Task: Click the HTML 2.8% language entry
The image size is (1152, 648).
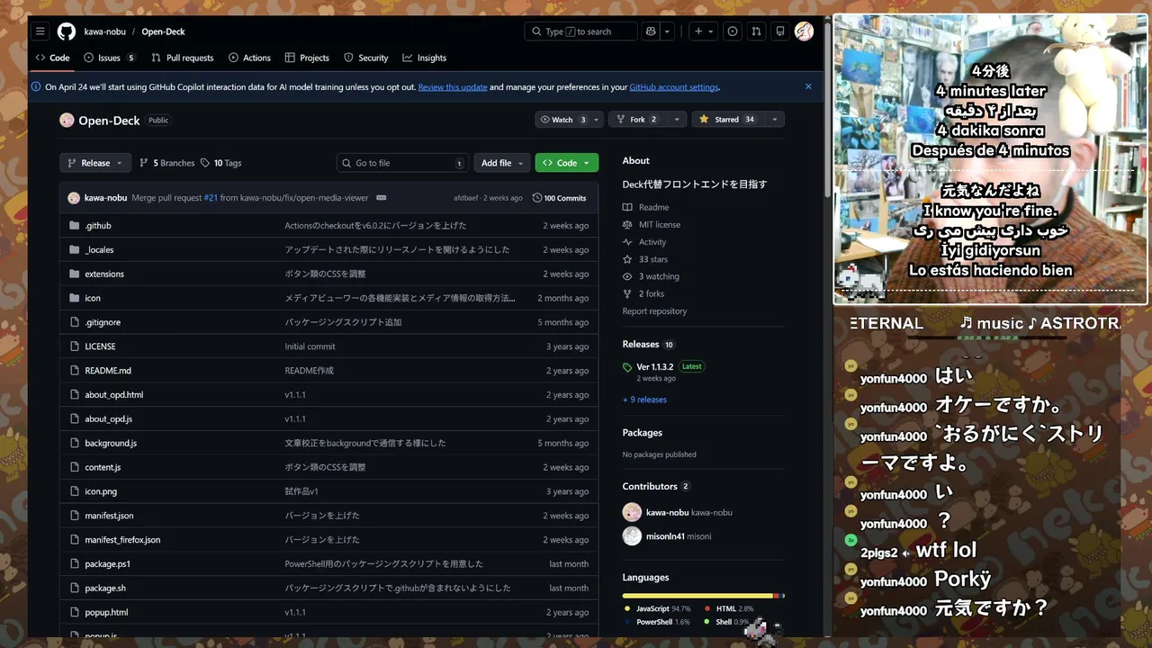Action: click(x=729, y=609)
